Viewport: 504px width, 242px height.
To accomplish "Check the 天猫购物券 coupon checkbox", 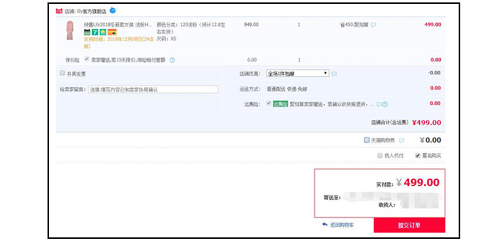I will [366, 140].
